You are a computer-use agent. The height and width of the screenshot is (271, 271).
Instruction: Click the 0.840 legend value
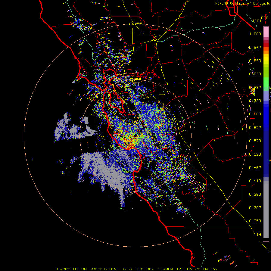click(x=255, y=74)
